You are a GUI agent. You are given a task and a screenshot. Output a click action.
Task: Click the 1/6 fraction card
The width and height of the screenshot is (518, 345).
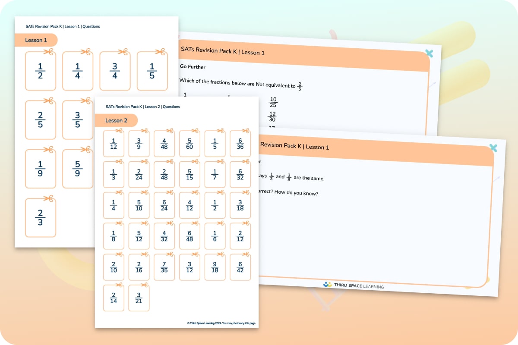(x=215, y=236)
